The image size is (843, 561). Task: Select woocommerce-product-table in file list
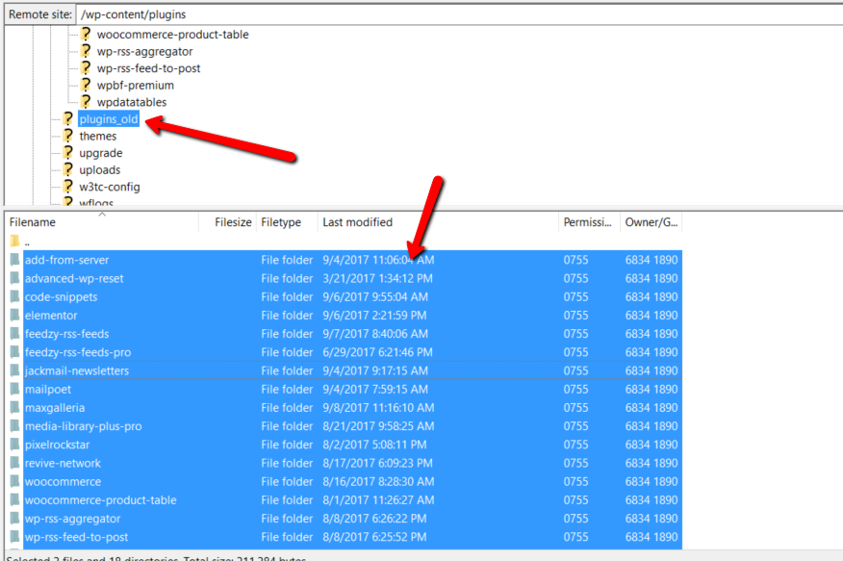pyautogui.click(x=100, y=499)
